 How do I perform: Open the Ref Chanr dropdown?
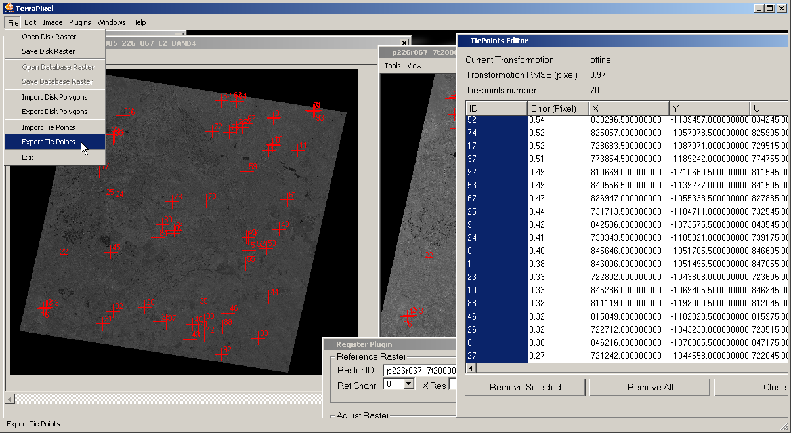[408, 384]
